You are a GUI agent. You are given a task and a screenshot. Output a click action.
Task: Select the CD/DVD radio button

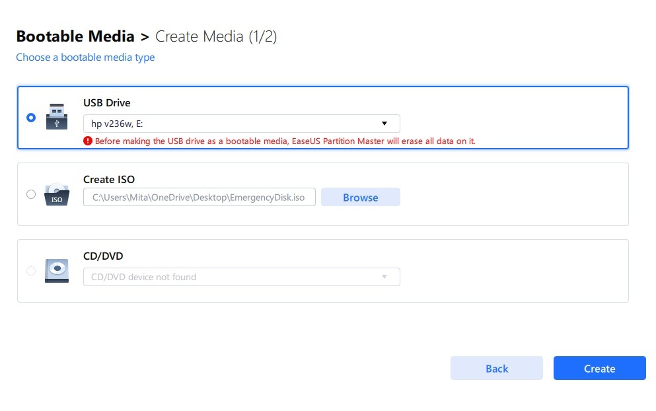(30, 271)
